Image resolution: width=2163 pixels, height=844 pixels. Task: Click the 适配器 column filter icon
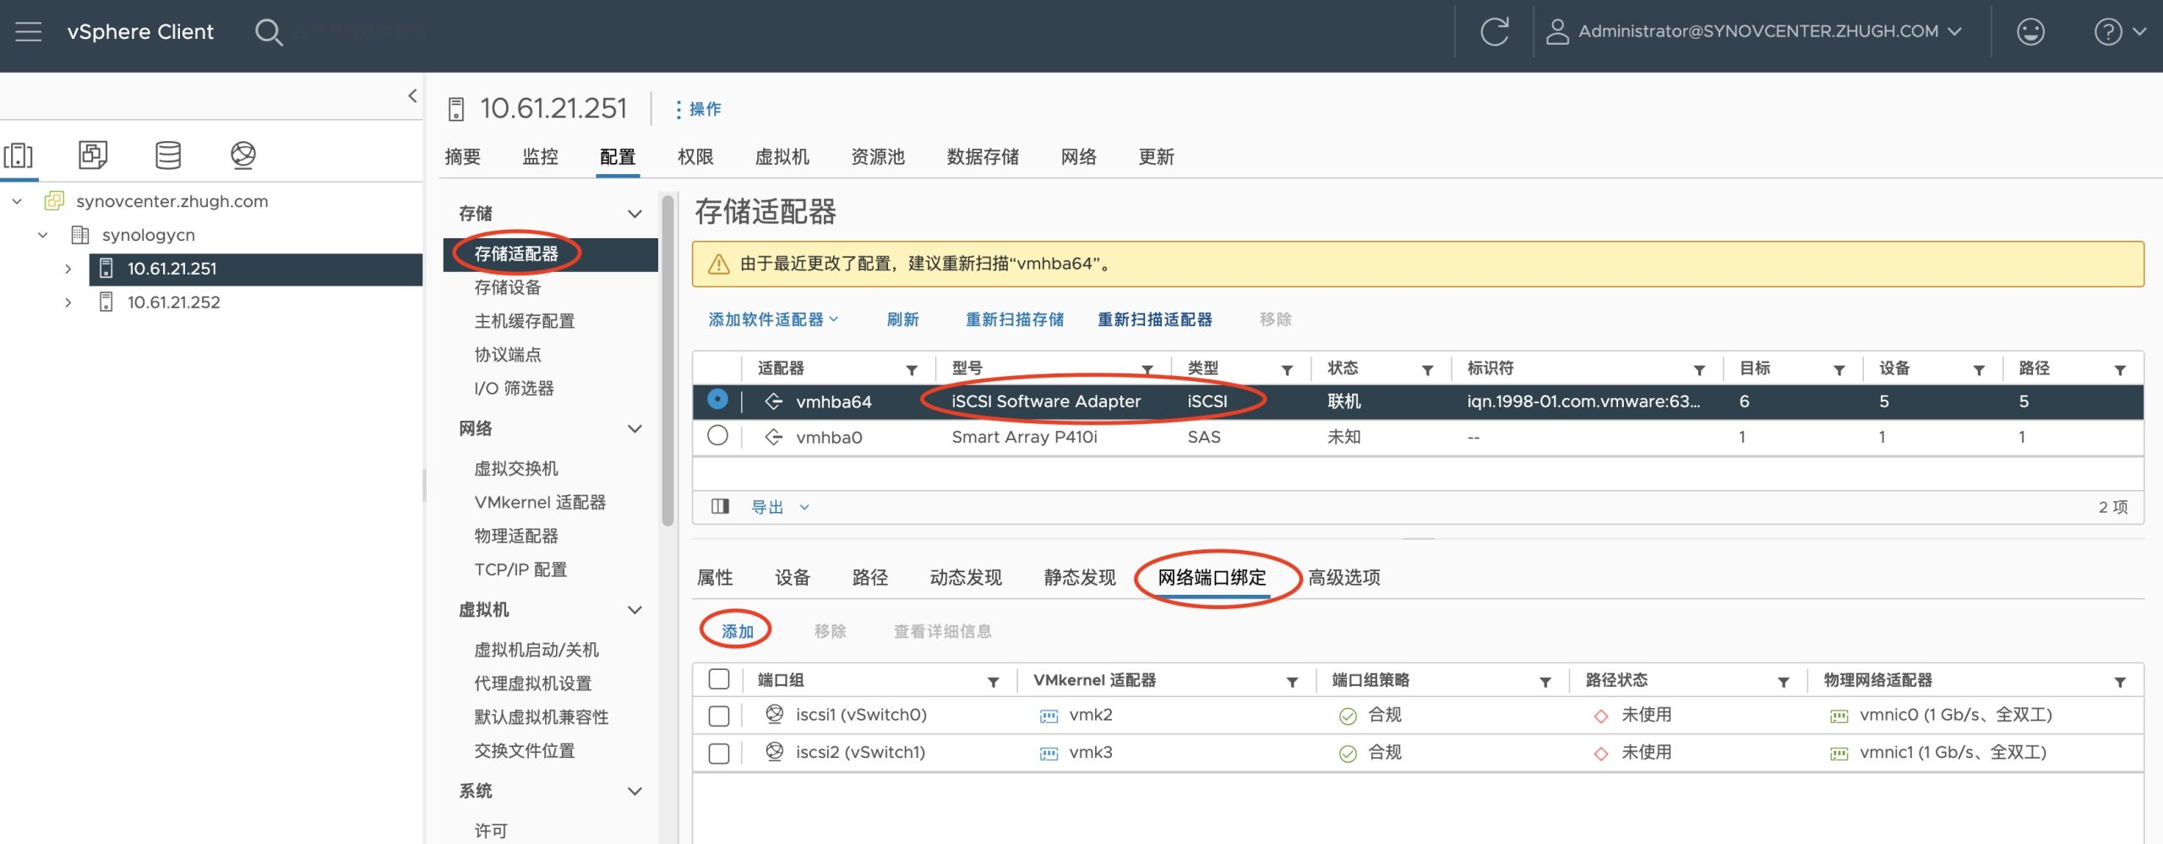(912, 370)
